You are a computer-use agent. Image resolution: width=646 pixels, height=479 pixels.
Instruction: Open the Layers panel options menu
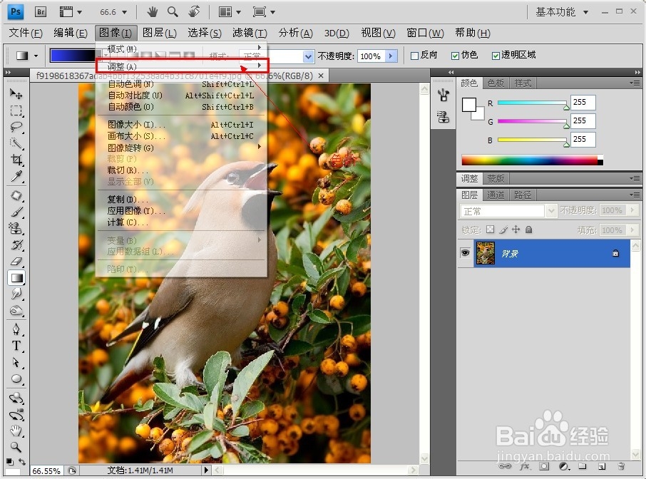coord(635,195)
